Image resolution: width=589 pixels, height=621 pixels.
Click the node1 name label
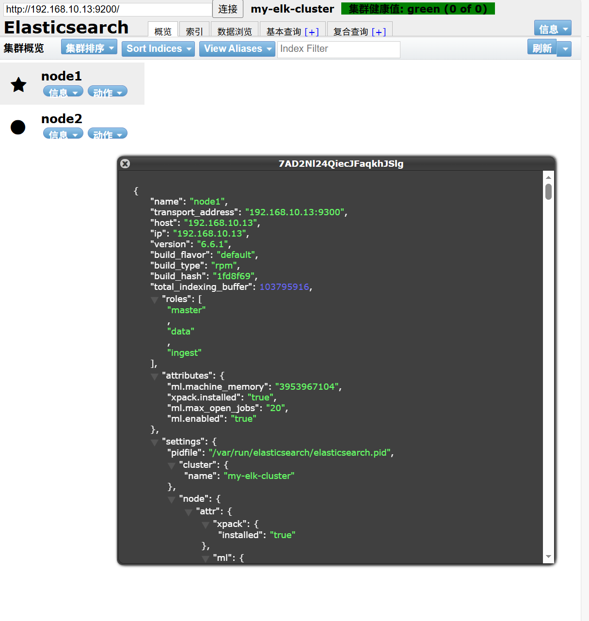[62, 76]
